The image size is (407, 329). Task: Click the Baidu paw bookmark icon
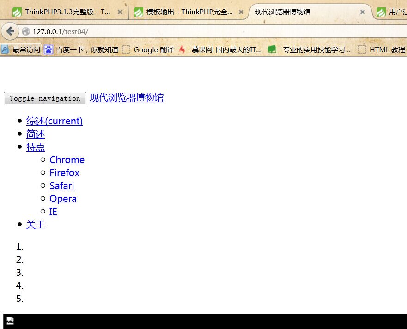49,49
